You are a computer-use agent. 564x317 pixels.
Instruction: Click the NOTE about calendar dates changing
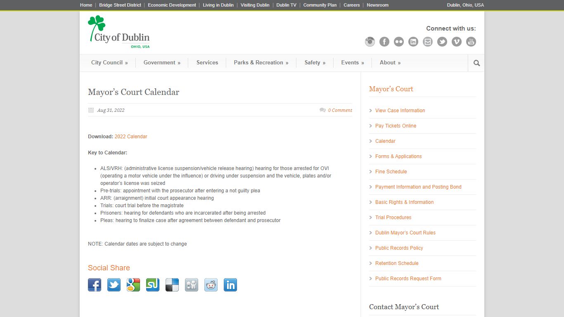(x=137, y=244)
